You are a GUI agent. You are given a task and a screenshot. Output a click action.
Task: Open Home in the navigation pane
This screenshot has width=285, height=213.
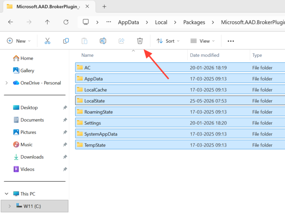[x=23, y=58]
